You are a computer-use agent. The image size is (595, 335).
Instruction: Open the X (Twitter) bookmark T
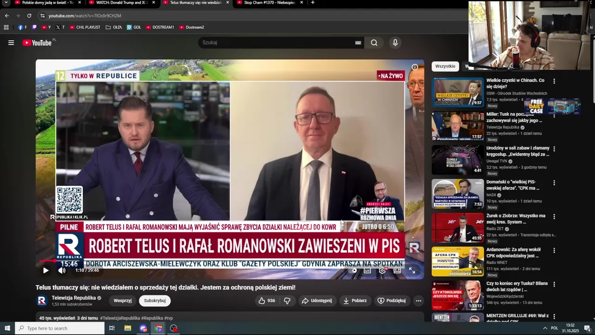60,27
